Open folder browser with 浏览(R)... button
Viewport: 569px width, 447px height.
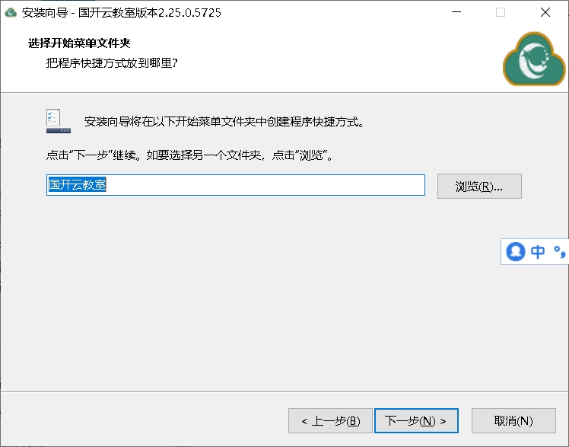pos(479,187)
